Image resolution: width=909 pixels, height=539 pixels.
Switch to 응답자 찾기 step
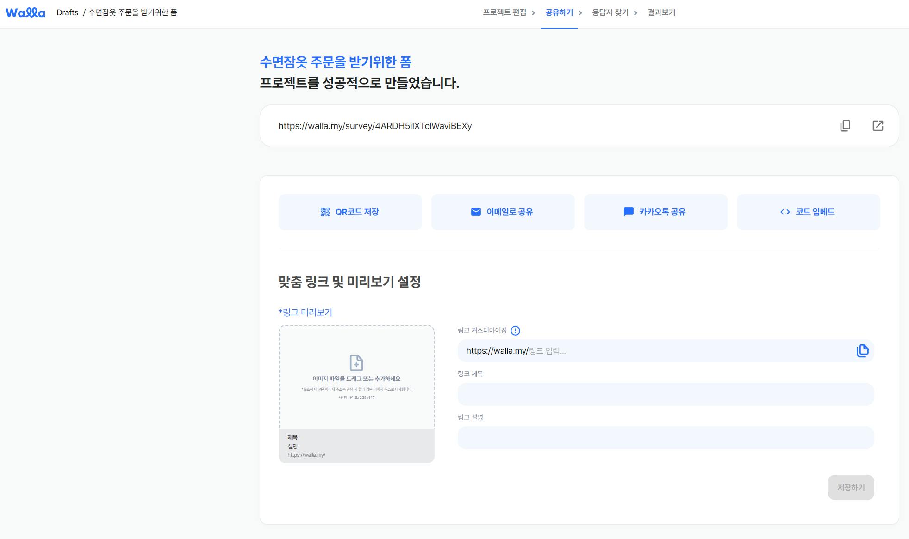tap(610, 12)
